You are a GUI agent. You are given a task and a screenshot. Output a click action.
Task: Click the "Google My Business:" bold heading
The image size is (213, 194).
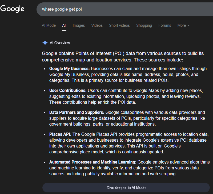click(x=69, y=69)
